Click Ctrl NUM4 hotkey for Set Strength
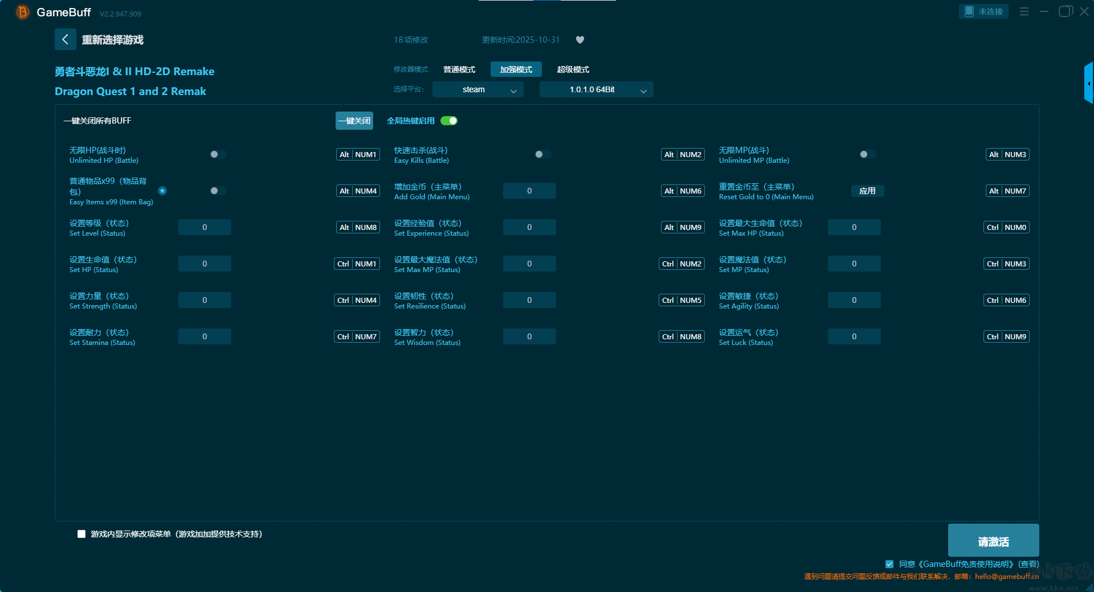 (357, 300)
